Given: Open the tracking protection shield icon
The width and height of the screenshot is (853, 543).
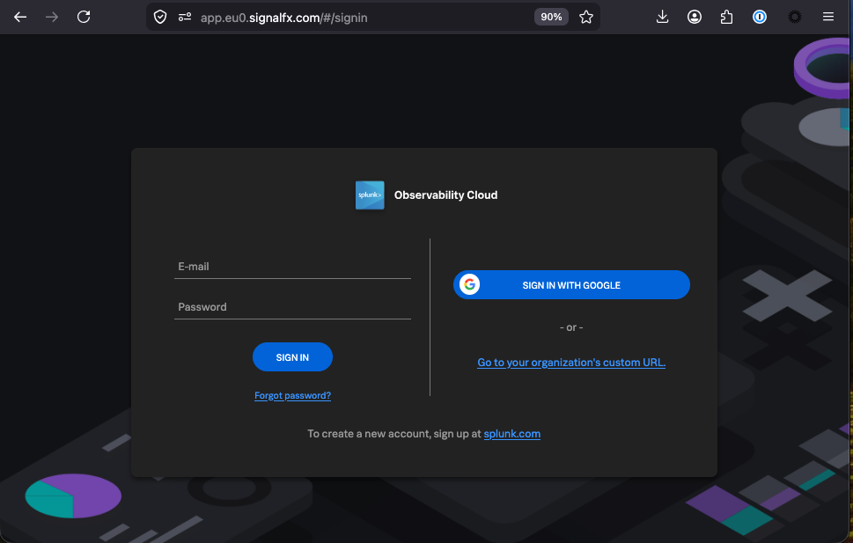Looking at the screenshot, I should [x=160, y=17].
